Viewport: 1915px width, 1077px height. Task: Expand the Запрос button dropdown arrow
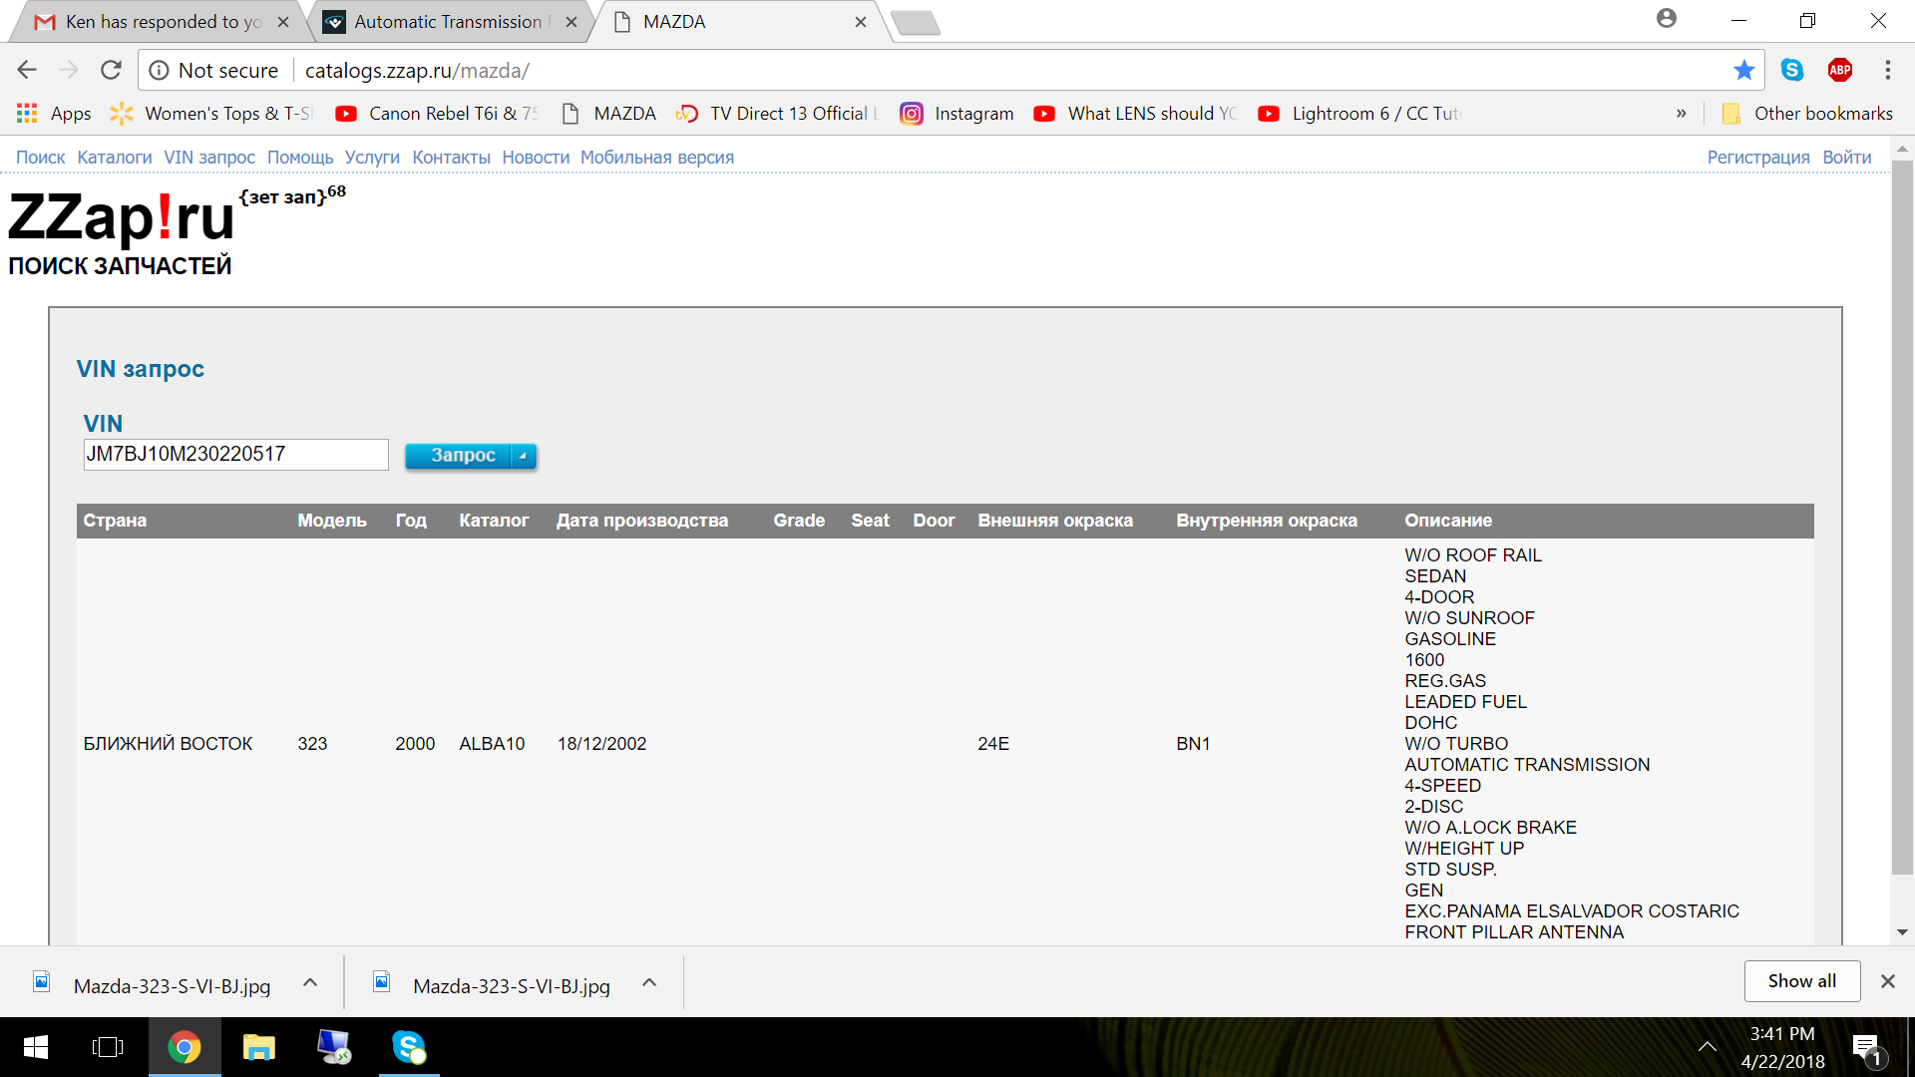pyautogui.click(x=524, y=456)
